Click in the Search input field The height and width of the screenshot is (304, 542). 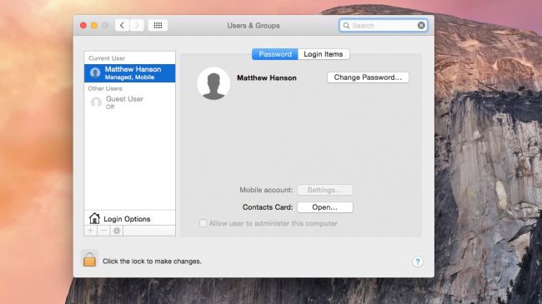click(383, 25)
